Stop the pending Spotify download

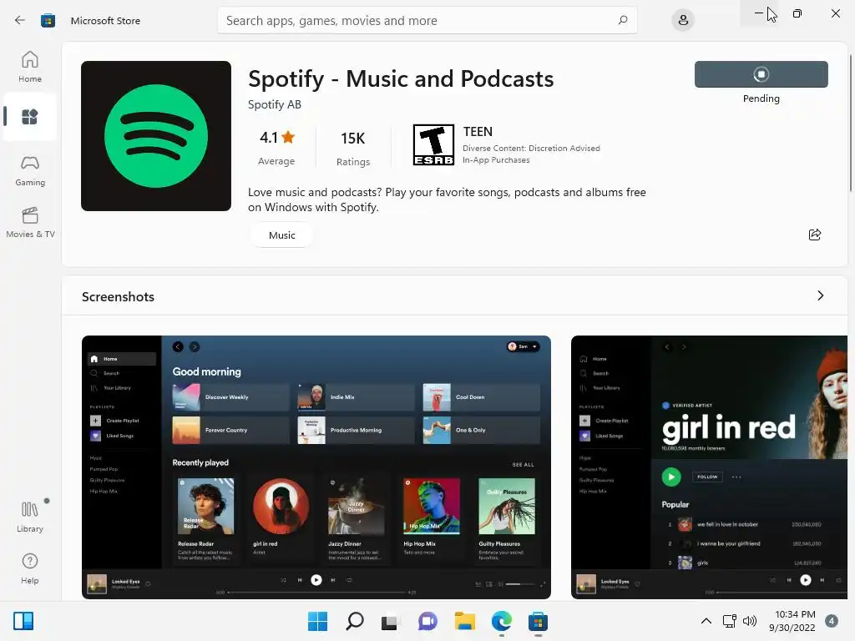761,74
